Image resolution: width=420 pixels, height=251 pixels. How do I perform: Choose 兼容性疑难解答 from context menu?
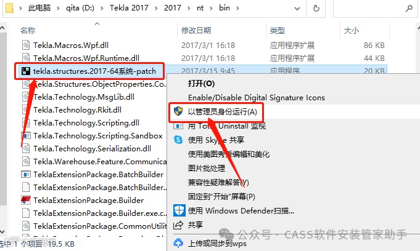[218, 182]
